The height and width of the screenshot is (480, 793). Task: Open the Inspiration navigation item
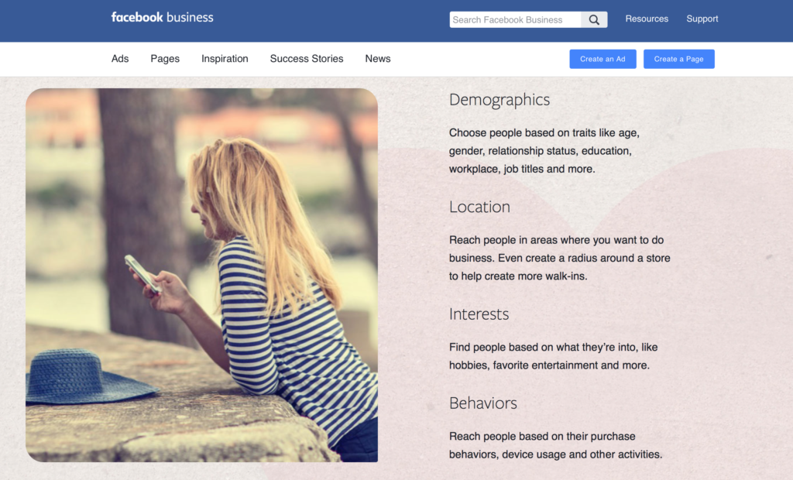pos(225,59)
